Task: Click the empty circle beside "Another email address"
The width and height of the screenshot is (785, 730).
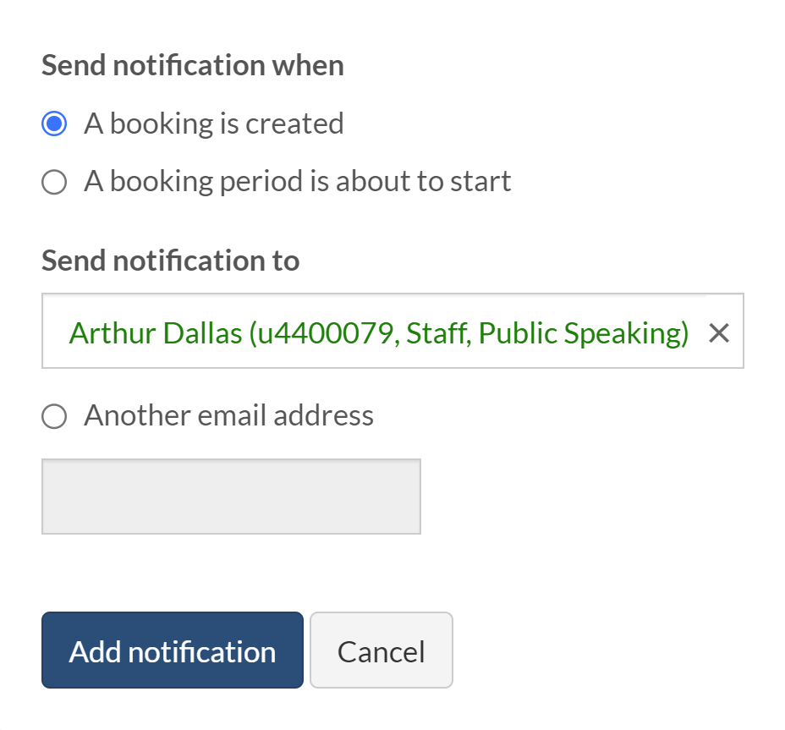Action: click(54, 416)
